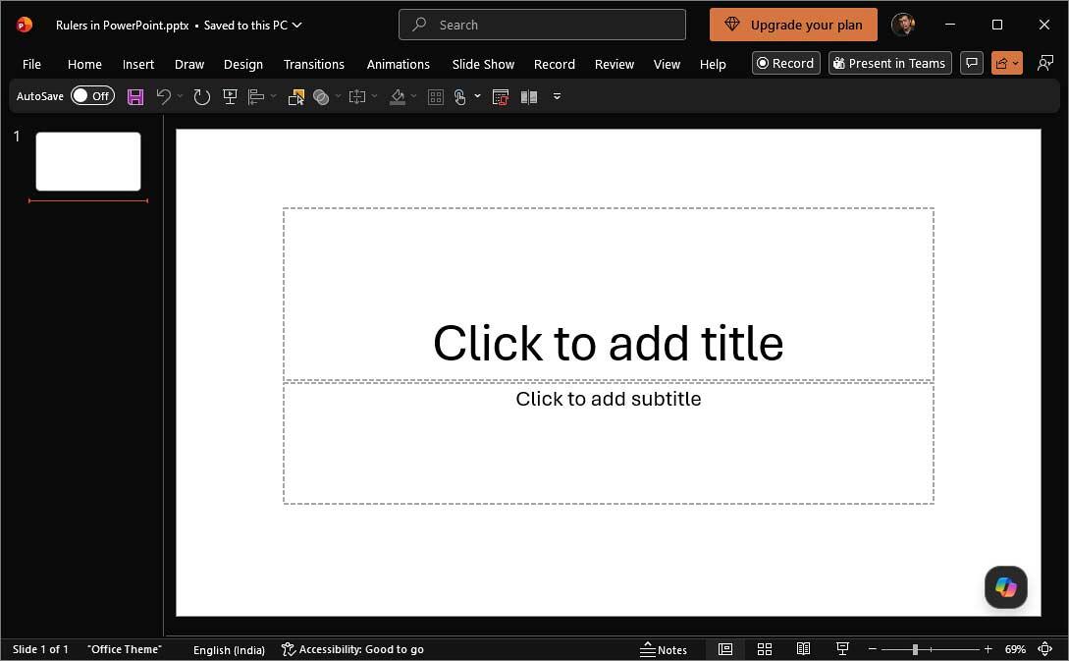Open the Slide Show tab
Viewport: 1069px width, 661px height.
[x=483, y=64]
